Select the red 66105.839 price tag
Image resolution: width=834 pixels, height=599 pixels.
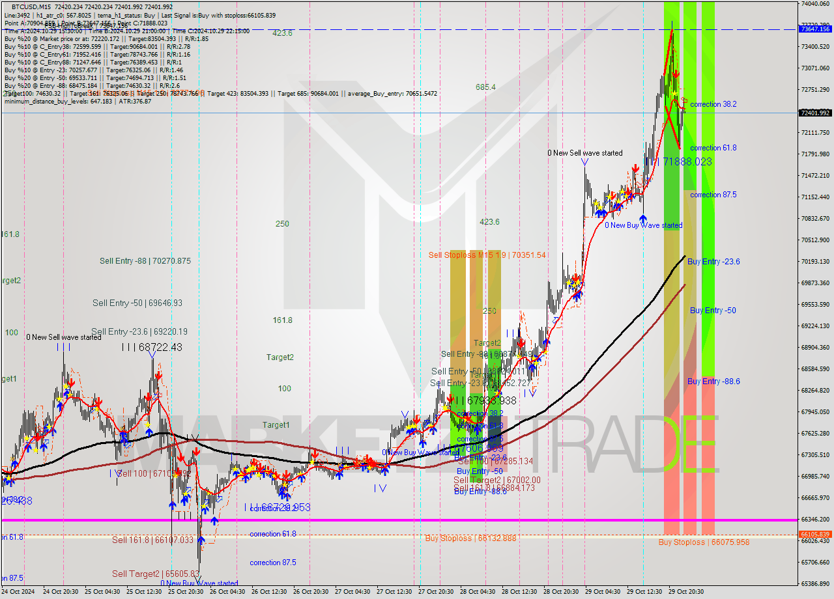(x=814, y=534)
